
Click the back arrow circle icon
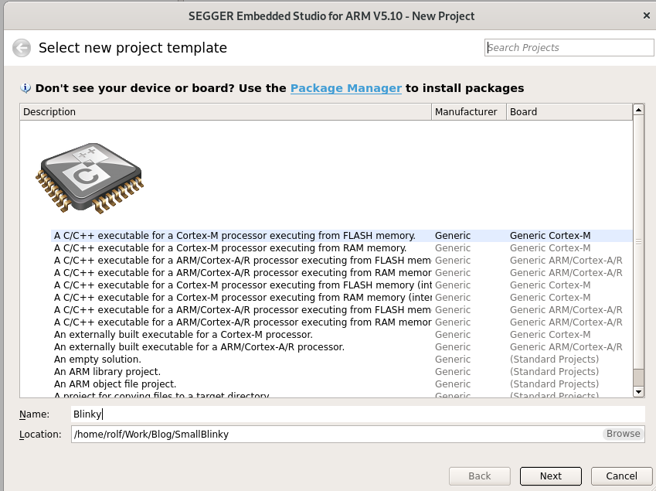point(22,48)
